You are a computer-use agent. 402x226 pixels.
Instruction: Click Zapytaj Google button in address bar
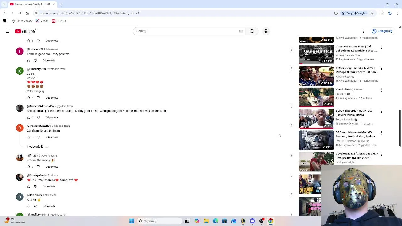click(x=354, y=13)
